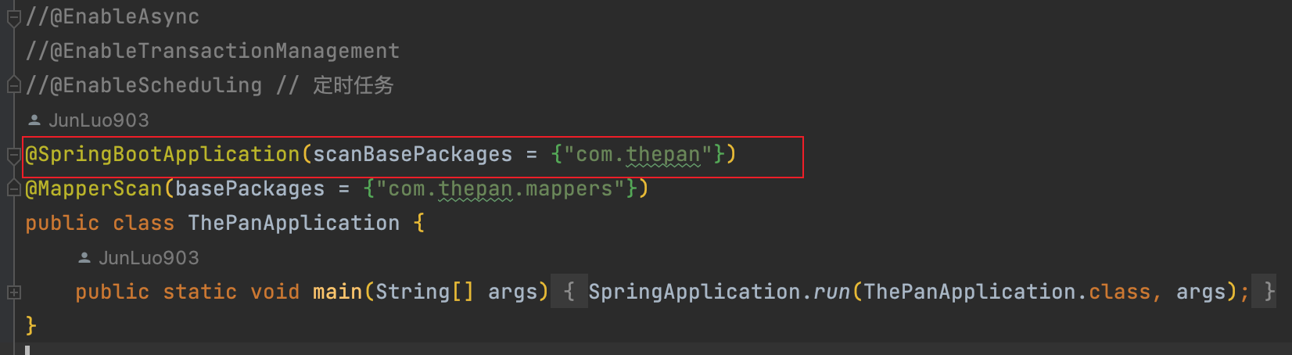Screen dimensions: 1292x355
Task: Open JunLuo903 author hint above main method
Action: click(x=149, y=258)
